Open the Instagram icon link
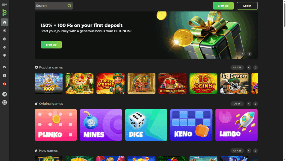This screenshot has width=286, height=161. tap(4, 103)
